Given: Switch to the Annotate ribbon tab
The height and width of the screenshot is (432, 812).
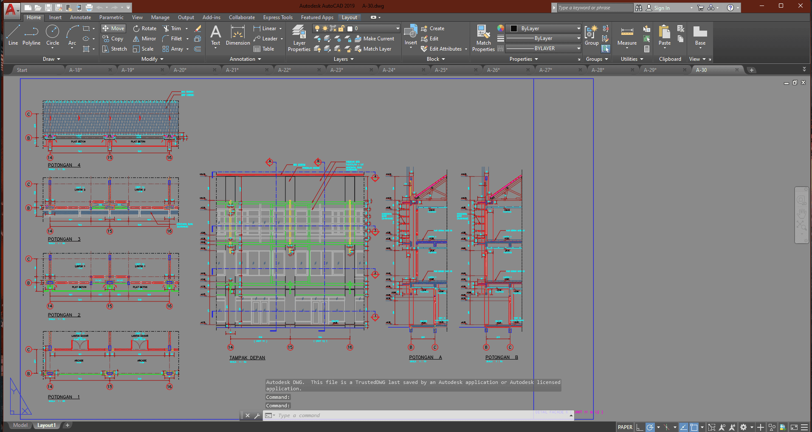Looking at the screenshot, I should [80, 17].
